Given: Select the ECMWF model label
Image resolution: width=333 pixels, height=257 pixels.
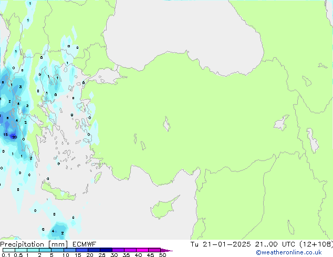Looking at the screenshot, I should pos(83,244).
